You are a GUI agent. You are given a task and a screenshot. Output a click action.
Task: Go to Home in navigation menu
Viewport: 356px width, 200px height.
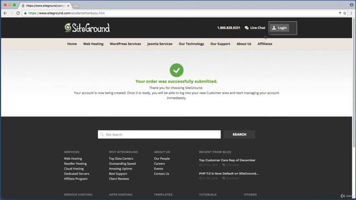72,44
